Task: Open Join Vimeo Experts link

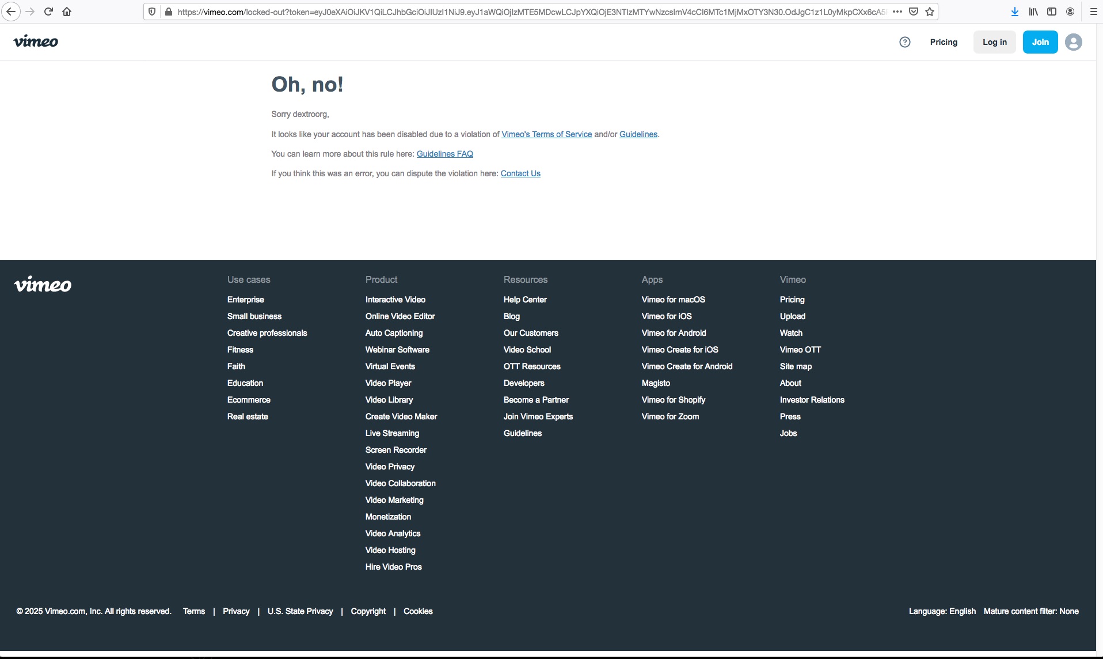Action: coord(538,416)
